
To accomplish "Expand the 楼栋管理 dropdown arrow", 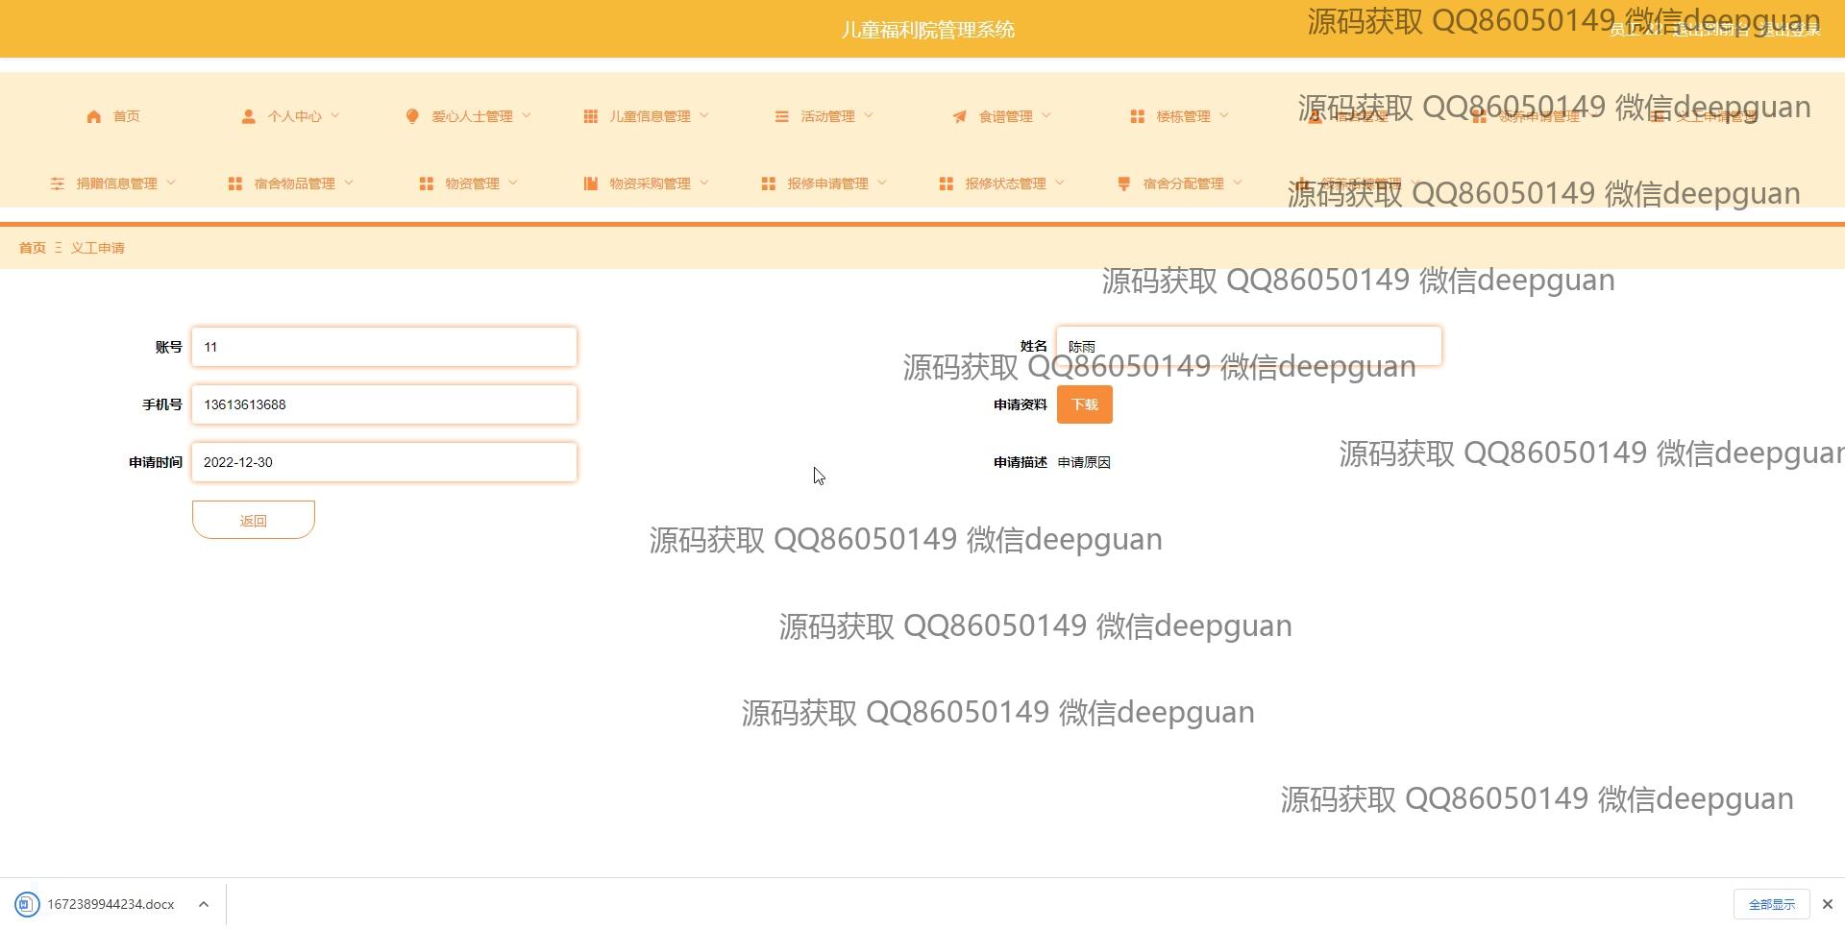I will pyautogui.click(x=1224, y=115).
